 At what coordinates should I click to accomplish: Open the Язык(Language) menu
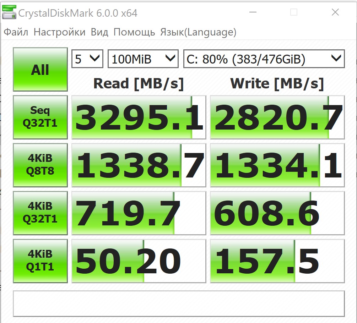[198, 32]
